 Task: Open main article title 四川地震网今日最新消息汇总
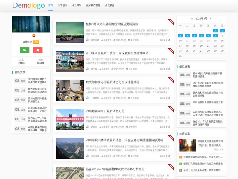[x=105, y=111]
